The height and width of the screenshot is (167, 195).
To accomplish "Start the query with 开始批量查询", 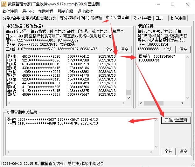I will pyautogui.click(x=176, y=120).
